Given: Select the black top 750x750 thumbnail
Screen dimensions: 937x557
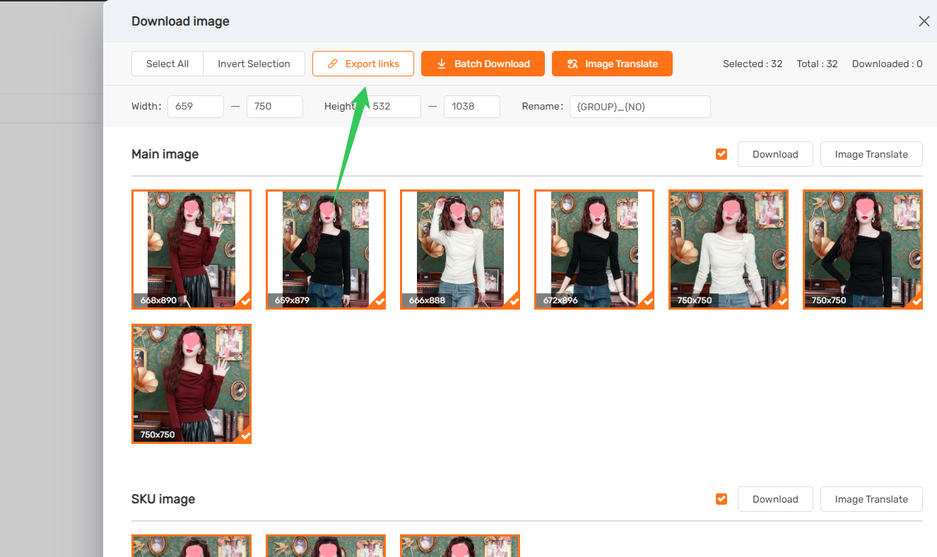Looking at the screenshot, I should pyautogui.click(x=863, y=250).
